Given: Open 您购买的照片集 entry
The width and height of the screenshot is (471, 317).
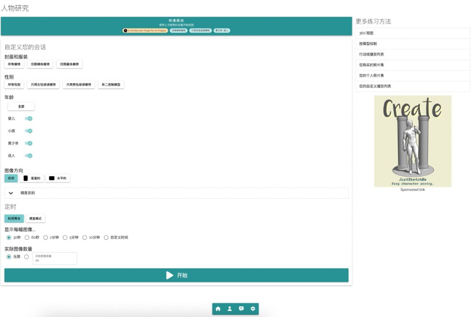Looking at the screenshot, I should coord(413,65).
